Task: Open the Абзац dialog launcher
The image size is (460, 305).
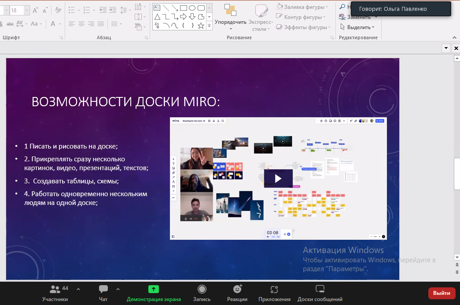Action: tap(146, 37)
